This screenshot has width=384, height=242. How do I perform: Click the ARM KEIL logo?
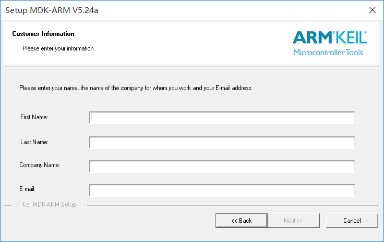[330, 43]
